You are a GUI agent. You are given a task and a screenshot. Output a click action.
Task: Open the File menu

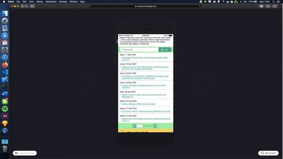(x=18, y=2)
